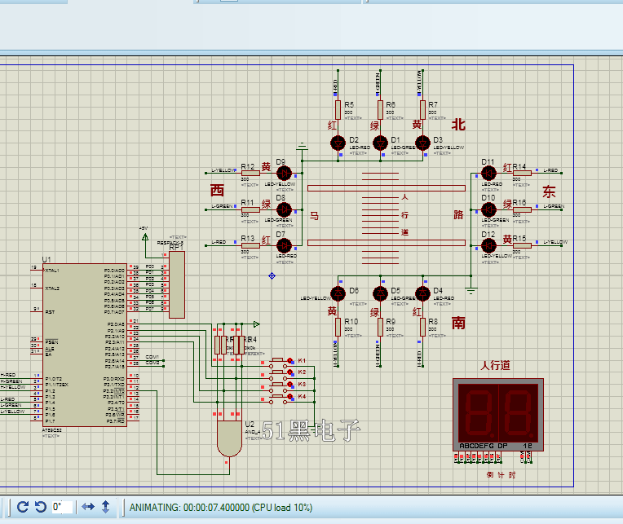The height and width of the screenshot is (524, 623).
Task: Select ground symbol near D9
Action: tap(302, 146)
